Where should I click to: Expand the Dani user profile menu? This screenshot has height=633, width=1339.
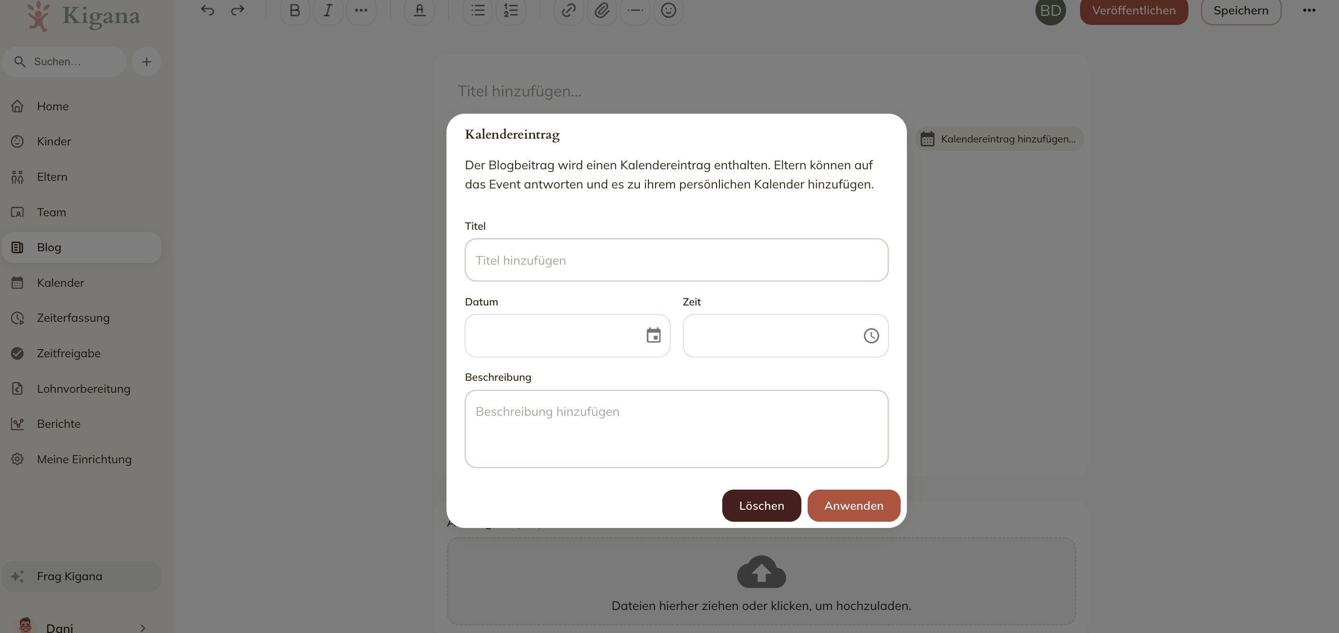pyautogui.click(x=82, y=627)
